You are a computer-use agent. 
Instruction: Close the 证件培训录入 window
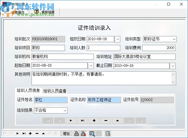coord(181,4)
